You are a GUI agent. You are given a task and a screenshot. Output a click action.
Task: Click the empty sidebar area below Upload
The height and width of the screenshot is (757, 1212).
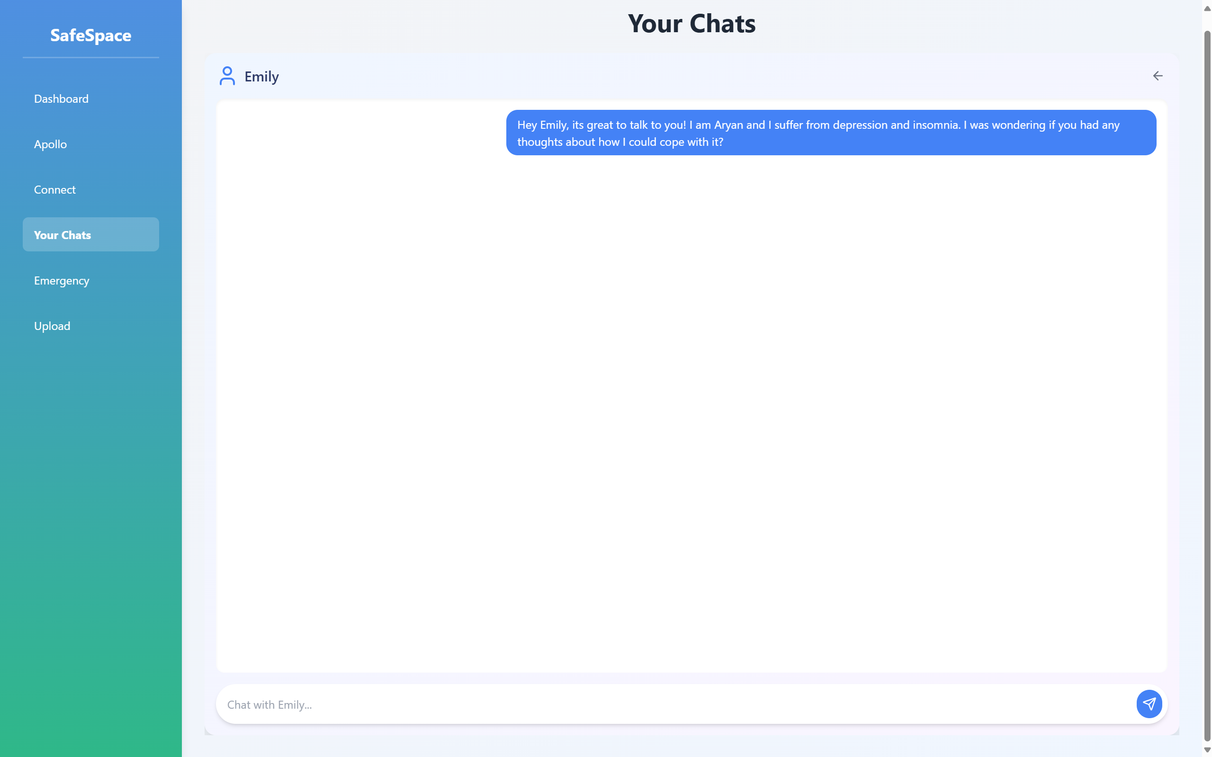[x=90, y=525]
